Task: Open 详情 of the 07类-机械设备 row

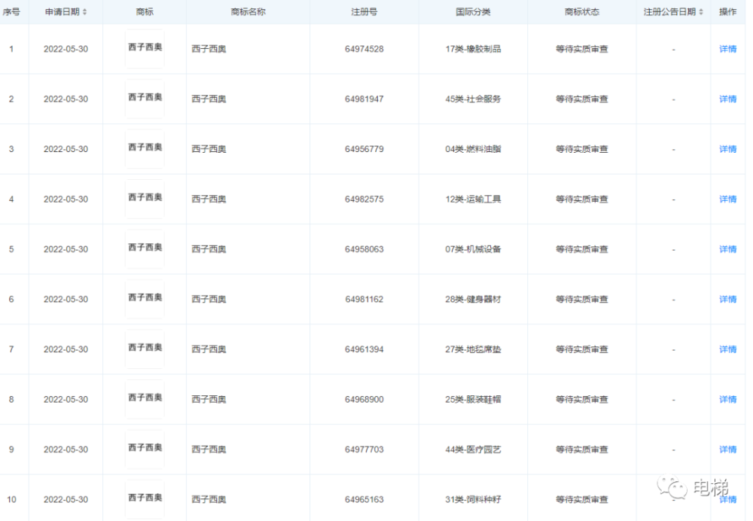Action: (x=727, y=249)
